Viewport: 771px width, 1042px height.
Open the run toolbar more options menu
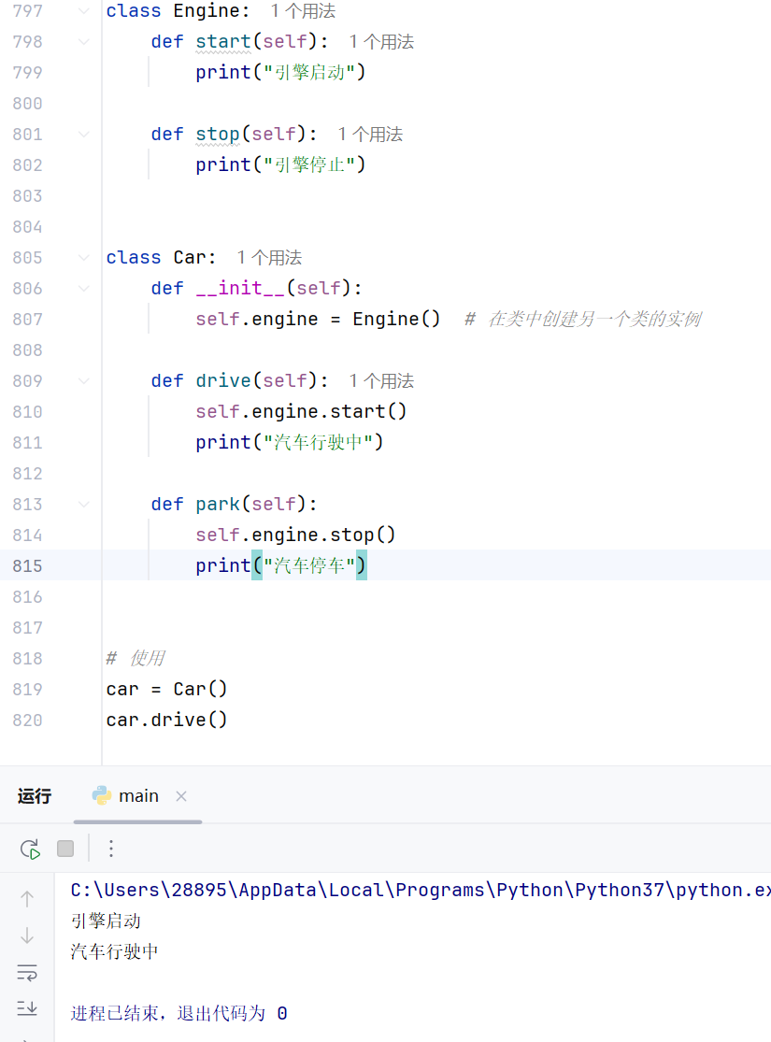111,849
